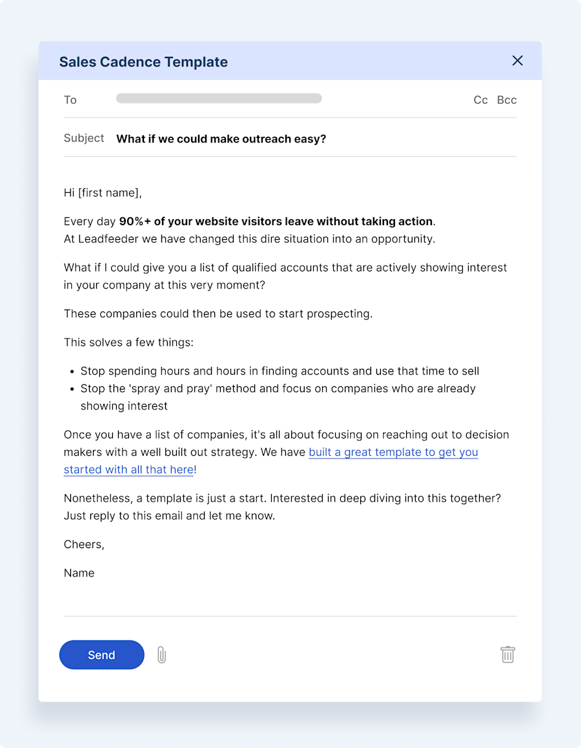Select the Subject label
The image size is (581, 748).
tap(84, 138)
